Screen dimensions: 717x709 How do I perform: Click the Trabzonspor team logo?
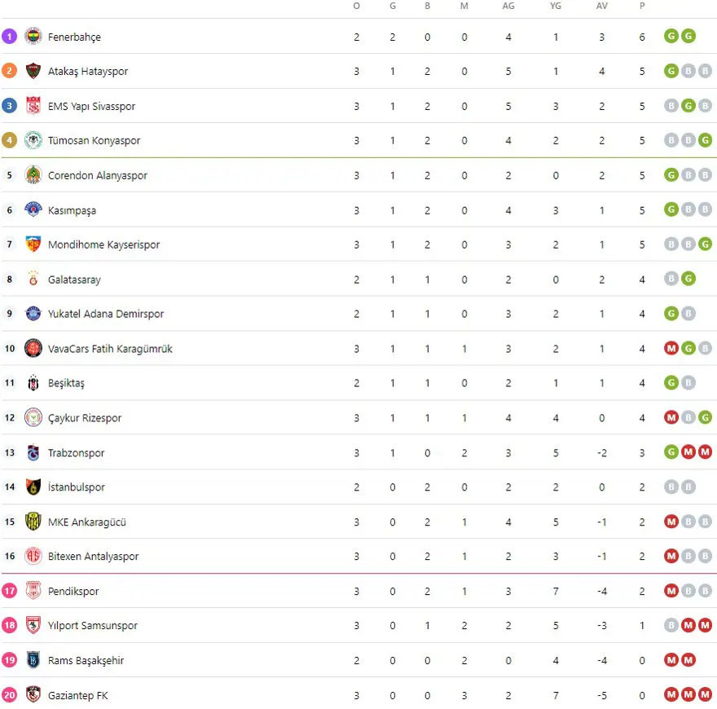pyautogui.click(x=33, y=453)
